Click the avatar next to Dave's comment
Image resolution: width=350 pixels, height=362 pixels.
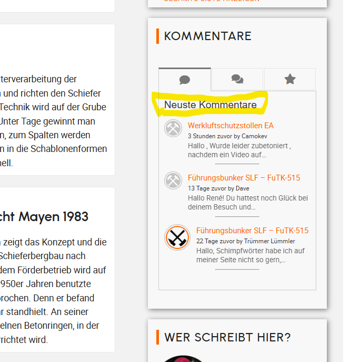click(173, 180)
